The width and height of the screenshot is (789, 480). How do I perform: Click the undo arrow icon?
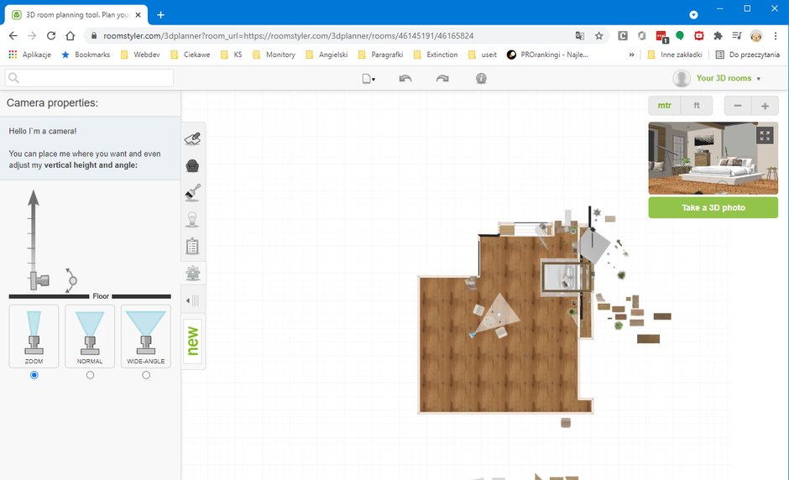pyautogui.click(x=405, y=79)
